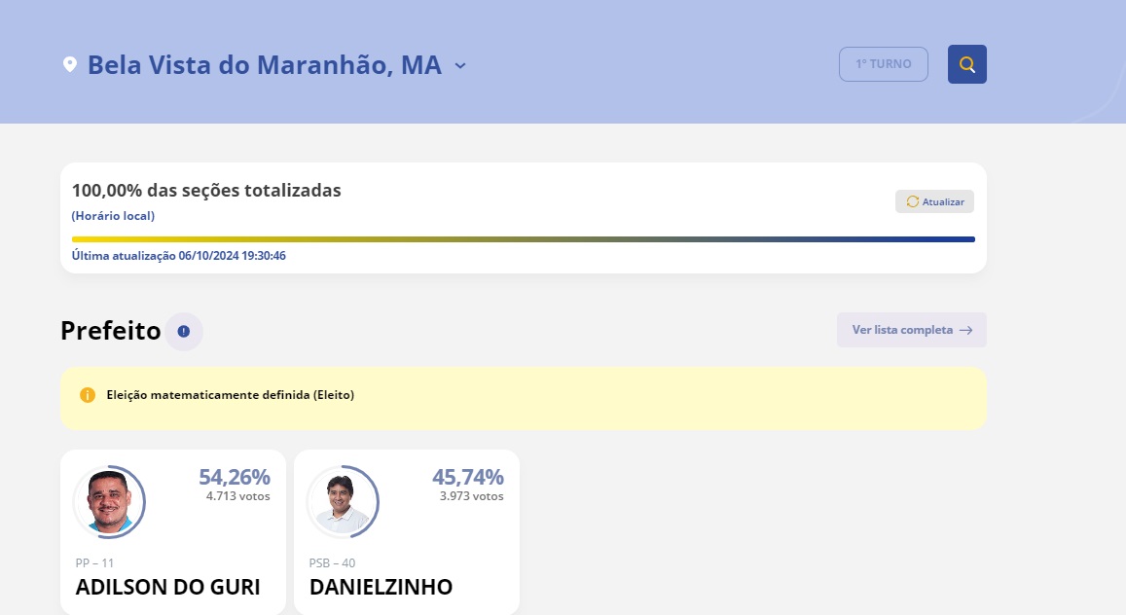Click the sections totalized progress bar
Viewport: 1126px width, 615px height.
[524, 239]
